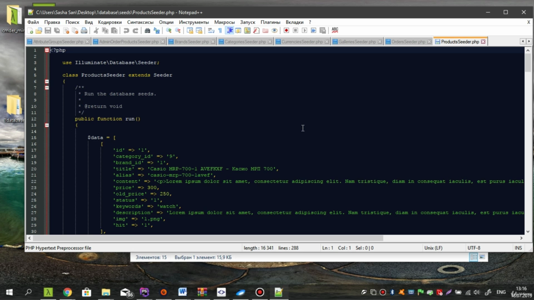Click the Open file toolbar icon
The width and height of the screenshot is (534, 300).
39,30
